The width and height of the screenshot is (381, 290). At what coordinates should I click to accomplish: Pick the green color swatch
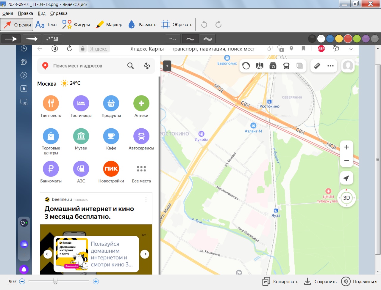click(x=357, y=39)
